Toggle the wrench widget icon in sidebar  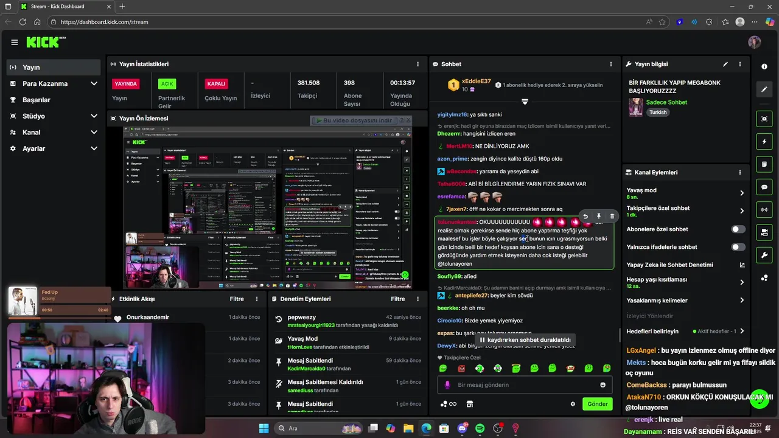(764, 255)
